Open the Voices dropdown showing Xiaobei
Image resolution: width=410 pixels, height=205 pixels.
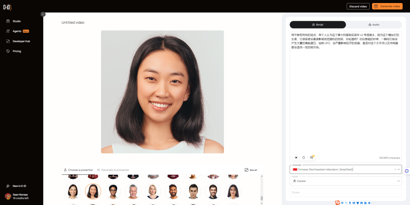(346, 181)
